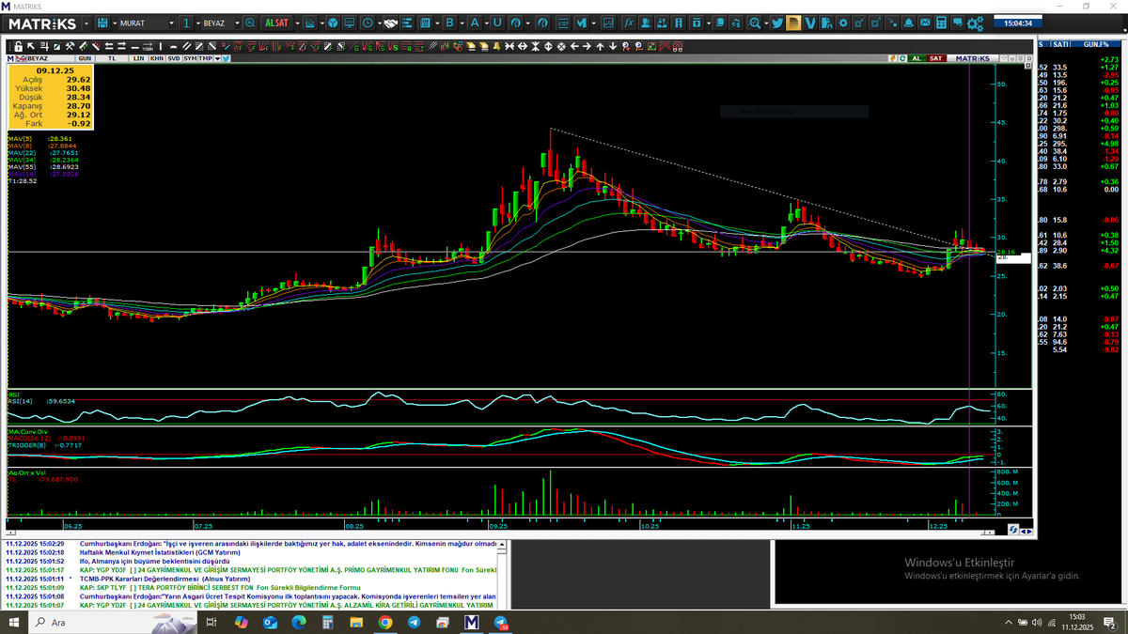Toggle the KHN button
The height and width of the screenshot is (634, 1128).
pyautogui.click(x=157, y=58)
